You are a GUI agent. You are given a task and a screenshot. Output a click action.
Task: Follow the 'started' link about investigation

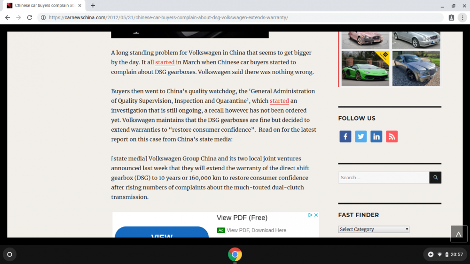coord(279,101)
